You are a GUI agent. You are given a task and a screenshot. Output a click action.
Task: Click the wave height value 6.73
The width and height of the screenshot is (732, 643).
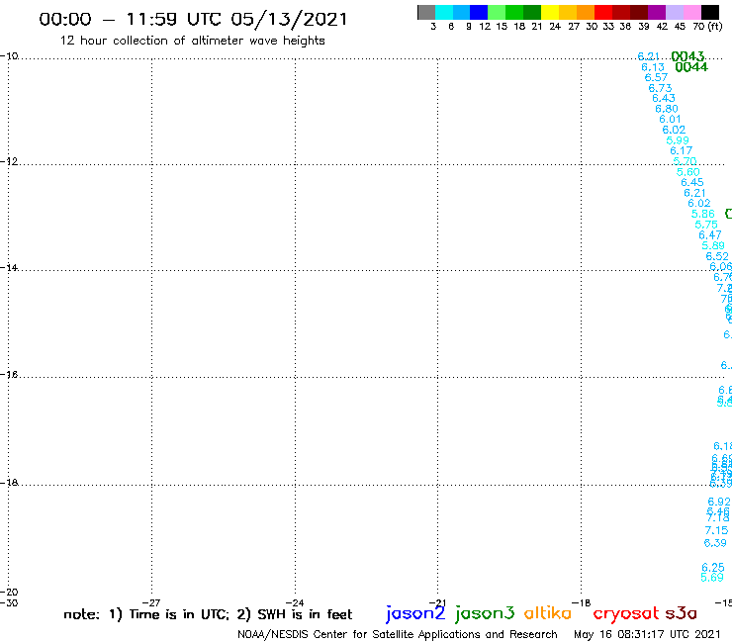coord(660,88)
